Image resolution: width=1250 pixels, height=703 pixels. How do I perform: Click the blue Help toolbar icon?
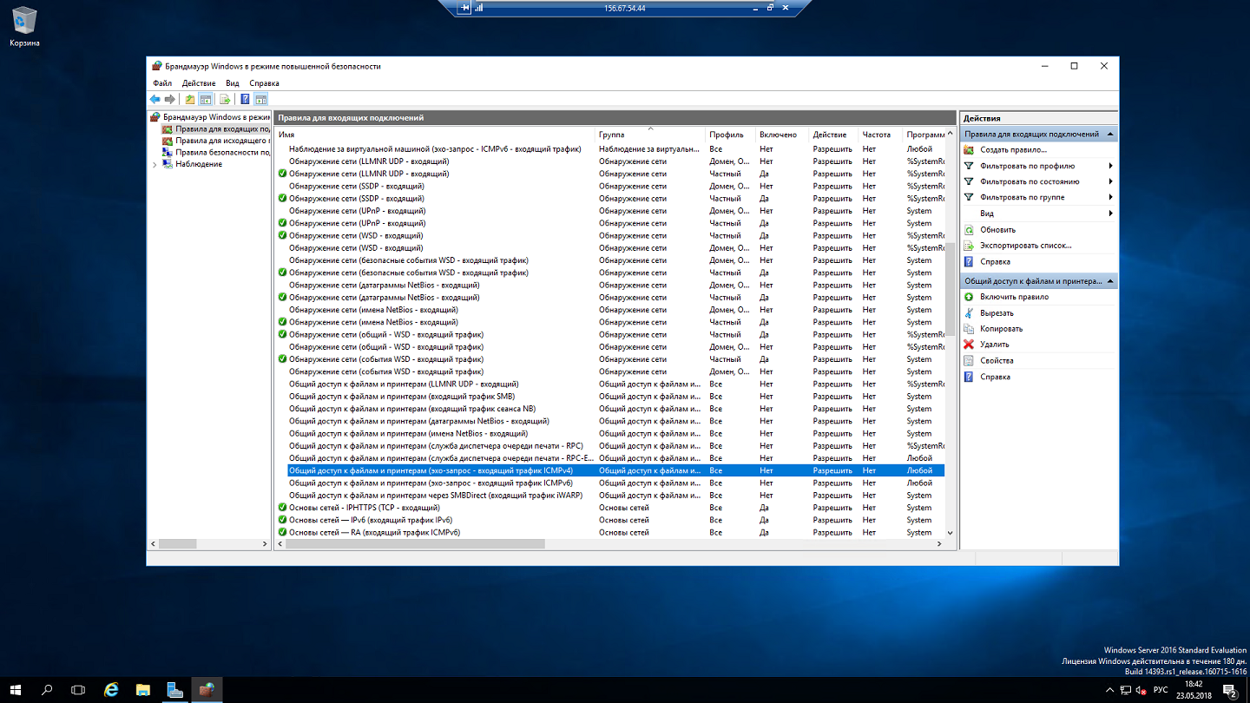[x=246, y=99]
